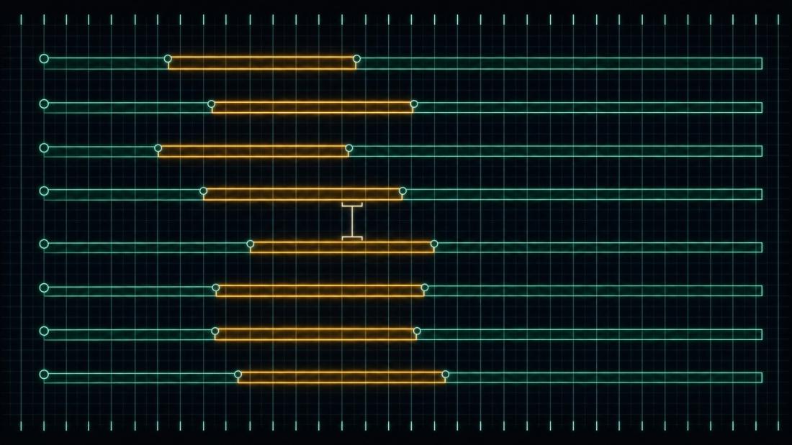The height and width of the screenshot is (445, 792).
Task: Click the green track after the top row's clip
Action: pyautogui.click(x=559, y=63)
